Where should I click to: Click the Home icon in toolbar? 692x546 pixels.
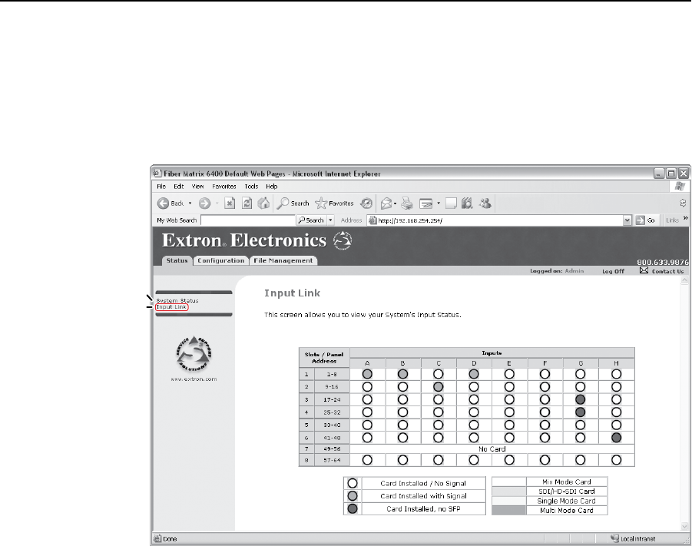tap(263, 204)
